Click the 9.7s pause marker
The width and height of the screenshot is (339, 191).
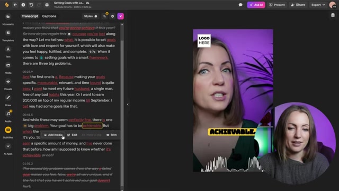click(92, 52)
